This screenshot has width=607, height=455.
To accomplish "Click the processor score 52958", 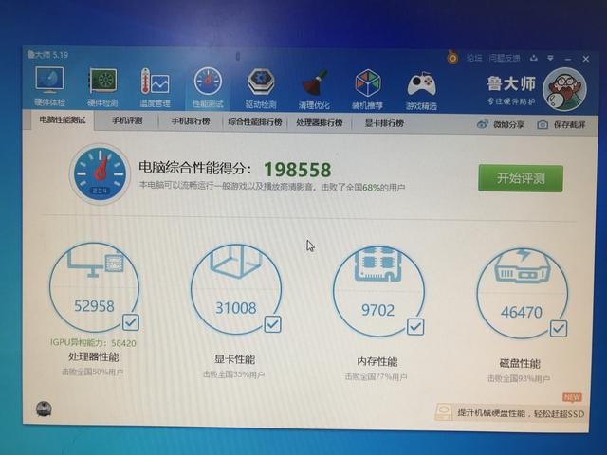I will click(x=94, y=306).
